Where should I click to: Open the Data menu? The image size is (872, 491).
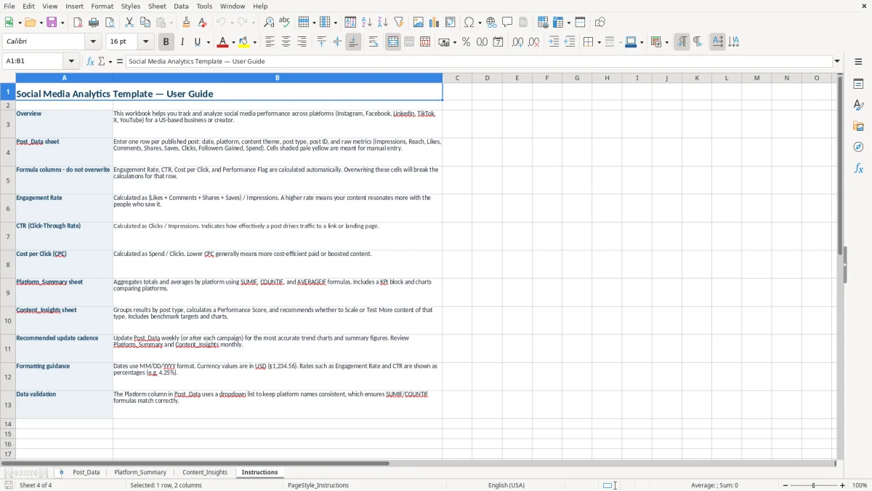point(181,6)
